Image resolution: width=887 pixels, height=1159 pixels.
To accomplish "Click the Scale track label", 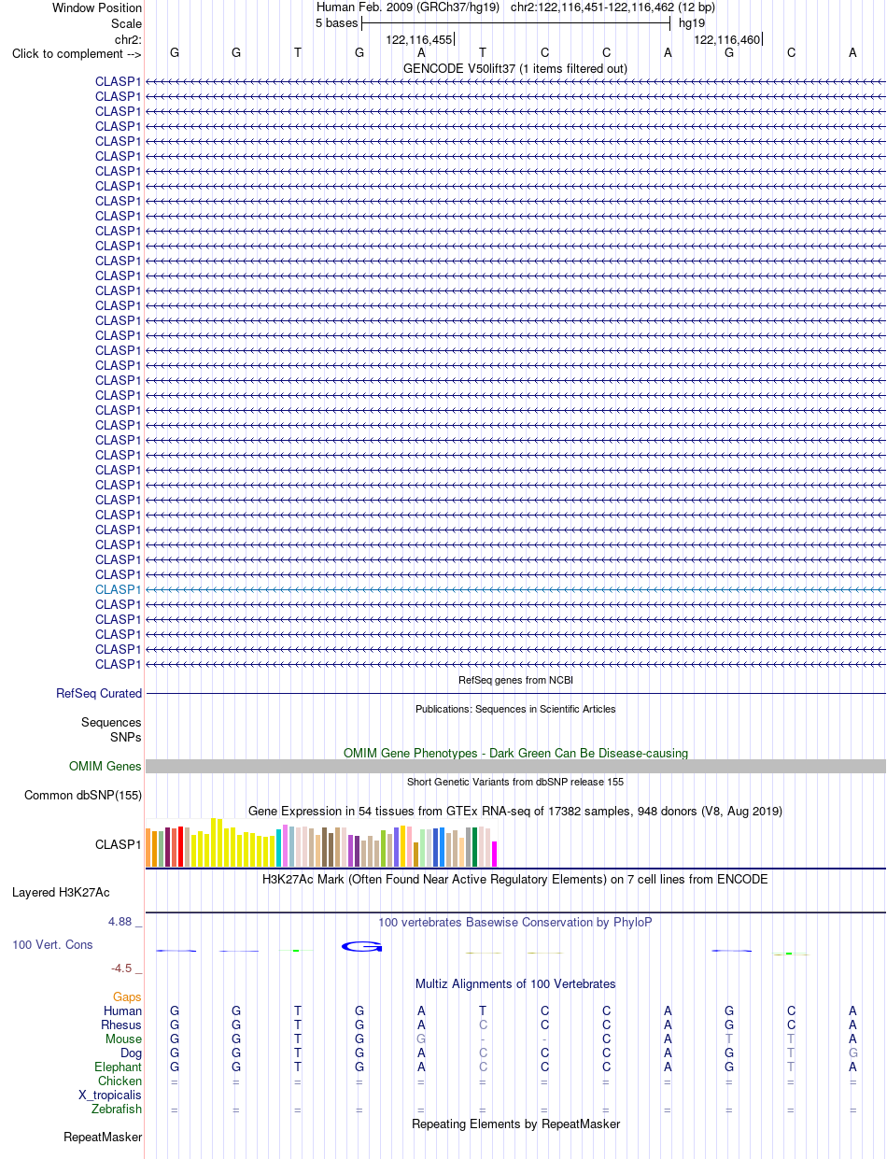I will [126, 23].
